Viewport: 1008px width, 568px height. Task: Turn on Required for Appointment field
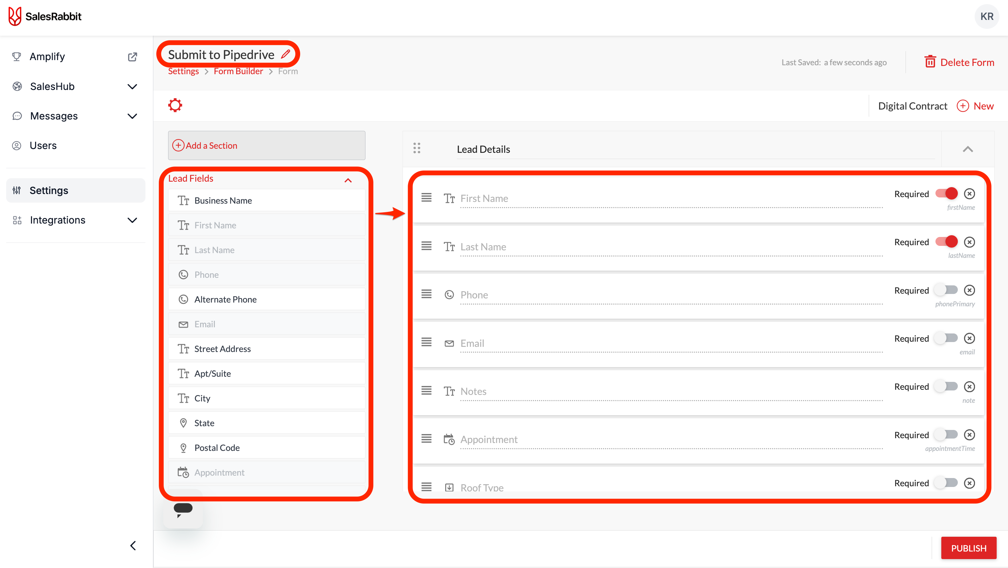[946, 435]
